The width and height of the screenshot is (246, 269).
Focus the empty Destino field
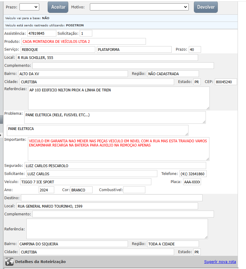pyautogui.click(x=111, y=198)
